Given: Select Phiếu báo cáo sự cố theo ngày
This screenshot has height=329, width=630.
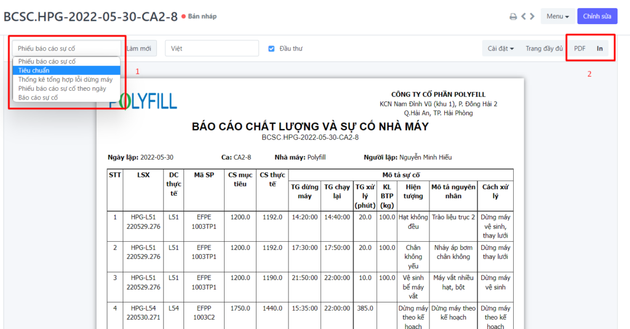Looking at the screenshot, I should coord(62,88).
